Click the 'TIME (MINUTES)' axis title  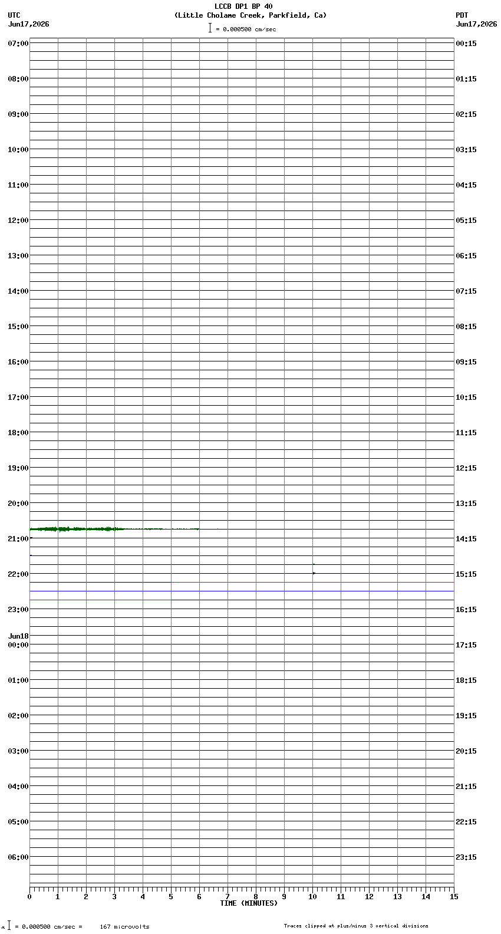click(x=249, y=903)
